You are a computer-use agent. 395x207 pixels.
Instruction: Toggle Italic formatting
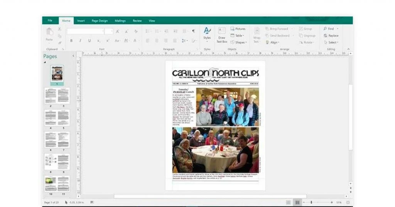tap(80, 41)
